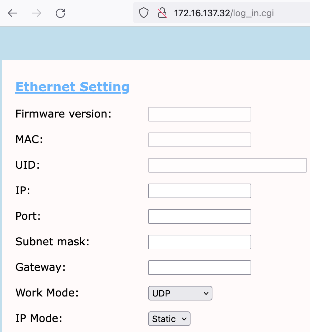
Task: Select the Subnet mask input box
Action: 199,242
